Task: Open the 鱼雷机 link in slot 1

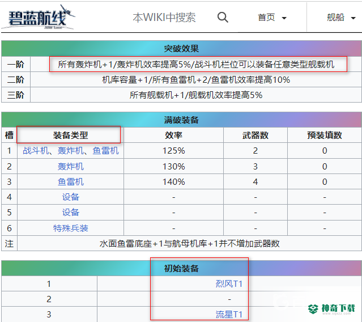Action: [x=105, y=151]
